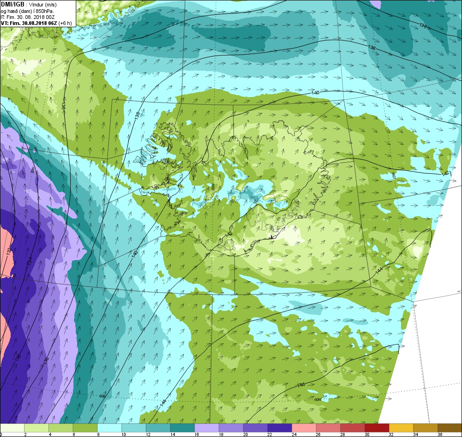The image size is (462, 437).
Task: Click the legend scale number 22
Action: [x=270, y=434]
